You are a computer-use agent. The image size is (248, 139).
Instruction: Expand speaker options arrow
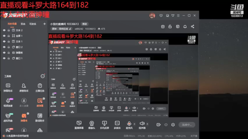(x=147, y=124)
